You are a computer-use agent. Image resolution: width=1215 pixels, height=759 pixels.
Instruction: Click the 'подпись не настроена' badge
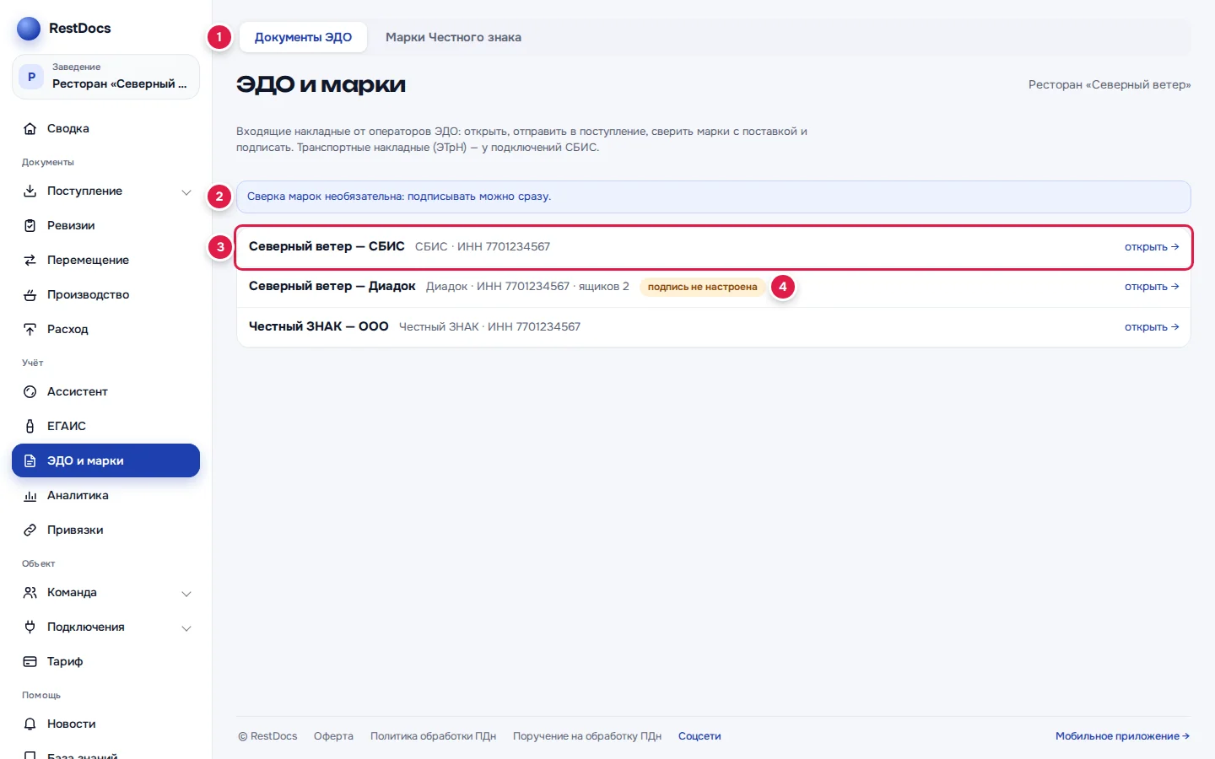702,287
